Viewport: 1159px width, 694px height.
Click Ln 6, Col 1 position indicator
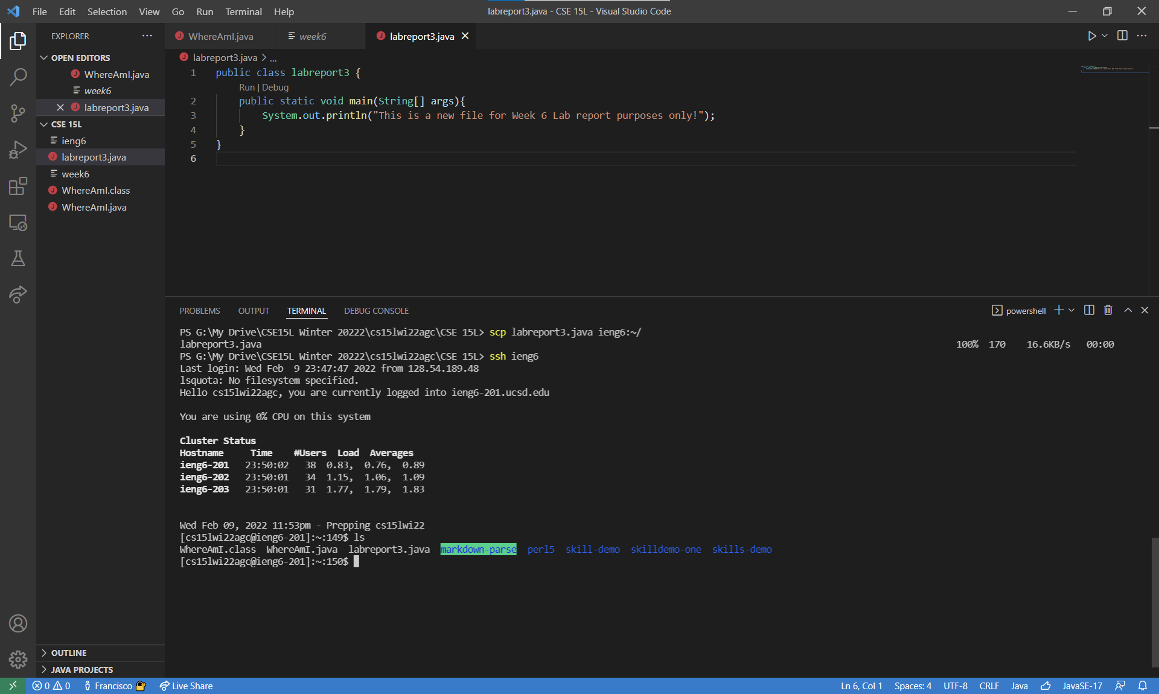pos(861,686)
